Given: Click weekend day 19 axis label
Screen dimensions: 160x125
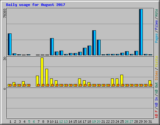Looking at the screenshot, I should [x=94, y=122].
